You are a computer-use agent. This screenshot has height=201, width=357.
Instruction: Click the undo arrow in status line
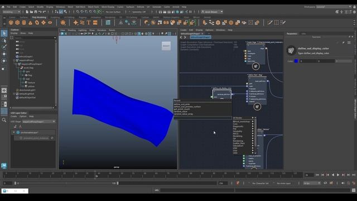[40, 12]
